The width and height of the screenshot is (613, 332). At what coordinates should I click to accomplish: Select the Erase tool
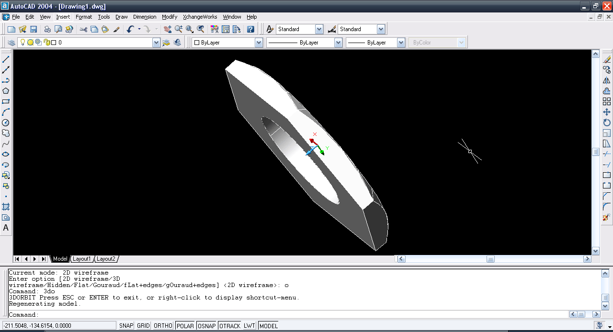[607, 59]
